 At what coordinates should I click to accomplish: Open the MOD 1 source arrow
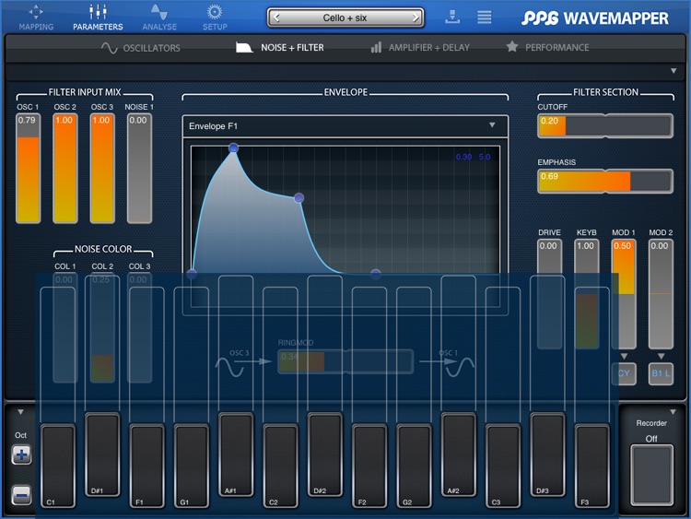pyautogui.click(x=624, y=356)
